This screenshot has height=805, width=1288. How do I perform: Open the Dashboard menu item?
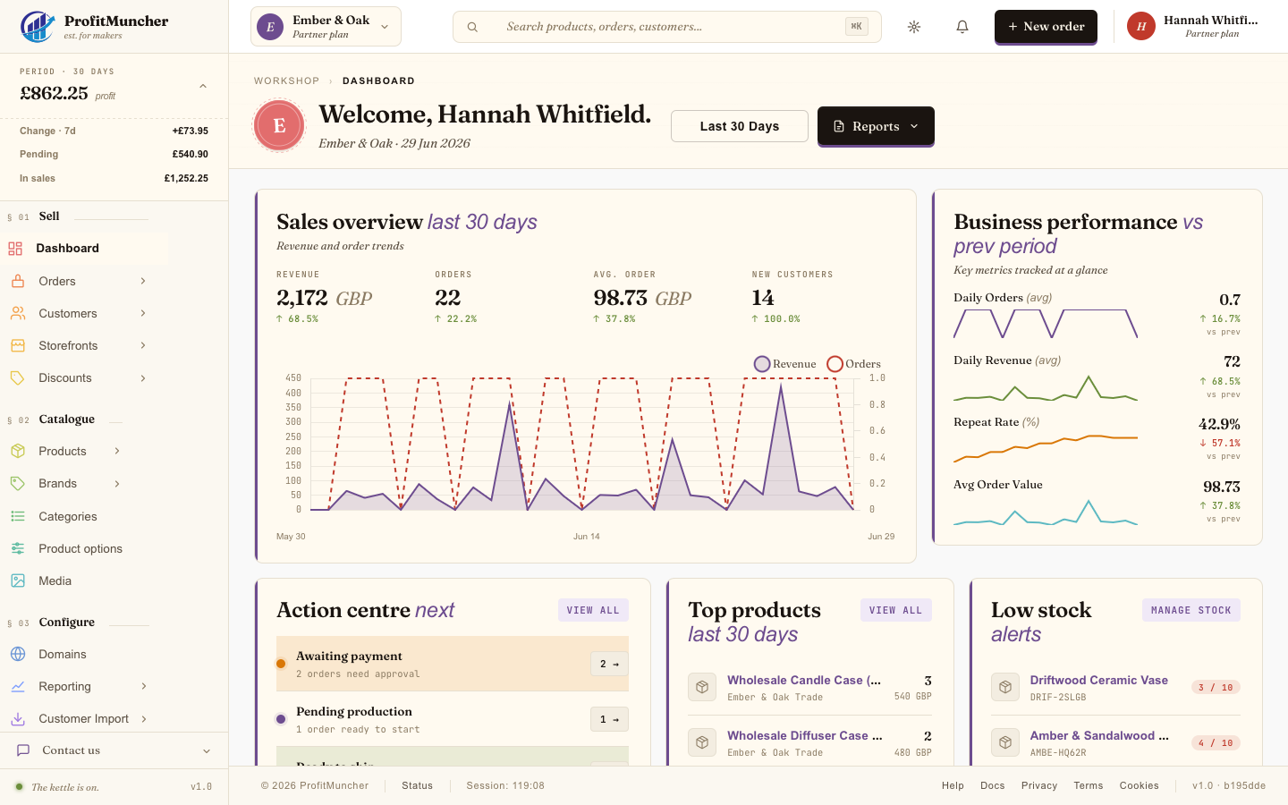[84, 249]
